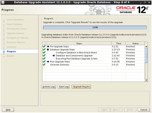
Task: Click the Help button
Action: click(x=8, y=110)
